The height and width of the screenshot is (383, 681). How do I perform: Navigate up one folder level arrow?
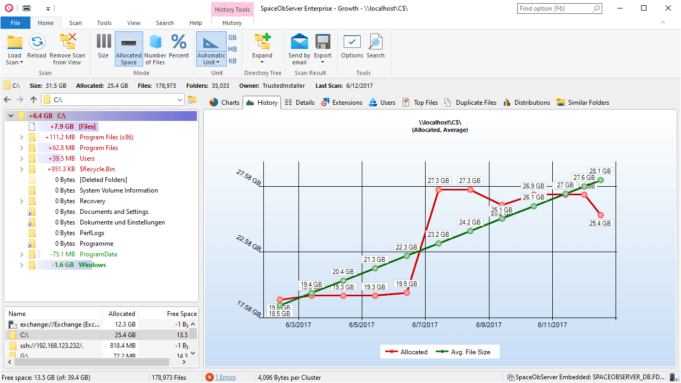[x=34, y=100]
